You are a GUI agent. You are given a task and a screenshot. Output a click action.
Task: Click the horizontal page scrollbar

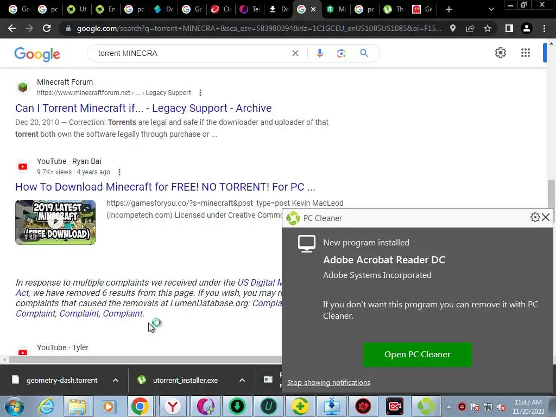pos(146,359)
